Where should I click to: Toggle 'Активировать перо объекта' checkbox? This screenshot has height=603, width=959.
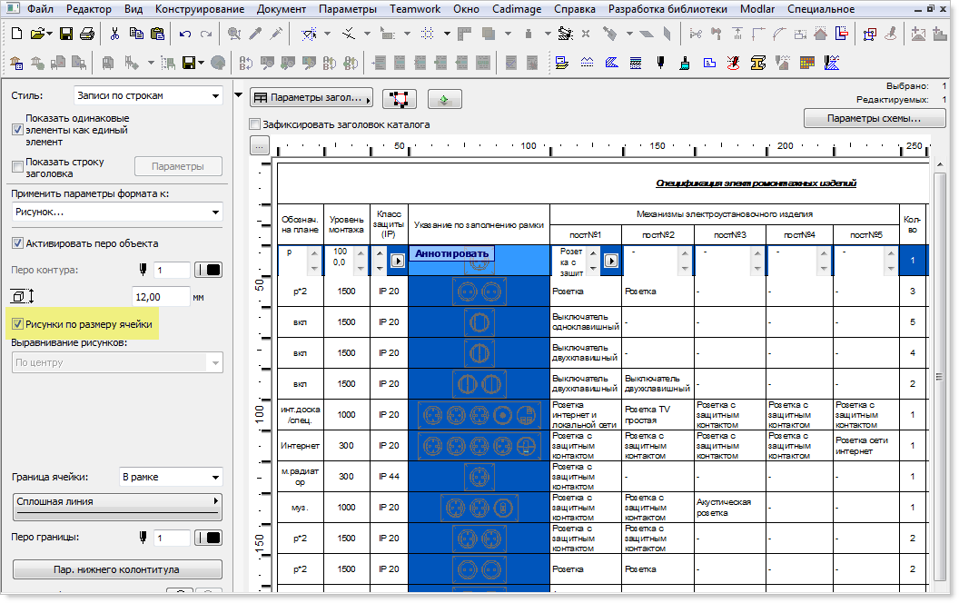(x=18, y=243)
